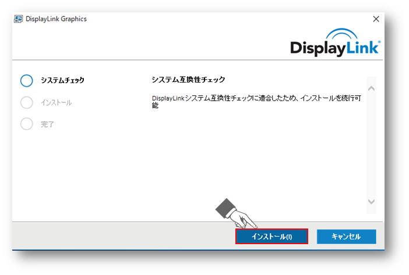Click the インストール(I) button
The height and width of the screenshot is (275, 409).
click(x=272, y=236)
